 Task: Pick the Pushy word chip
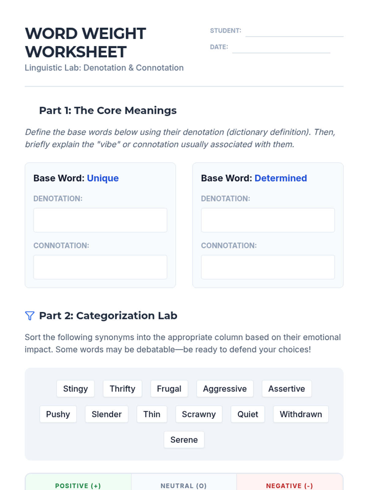(58, 414)
